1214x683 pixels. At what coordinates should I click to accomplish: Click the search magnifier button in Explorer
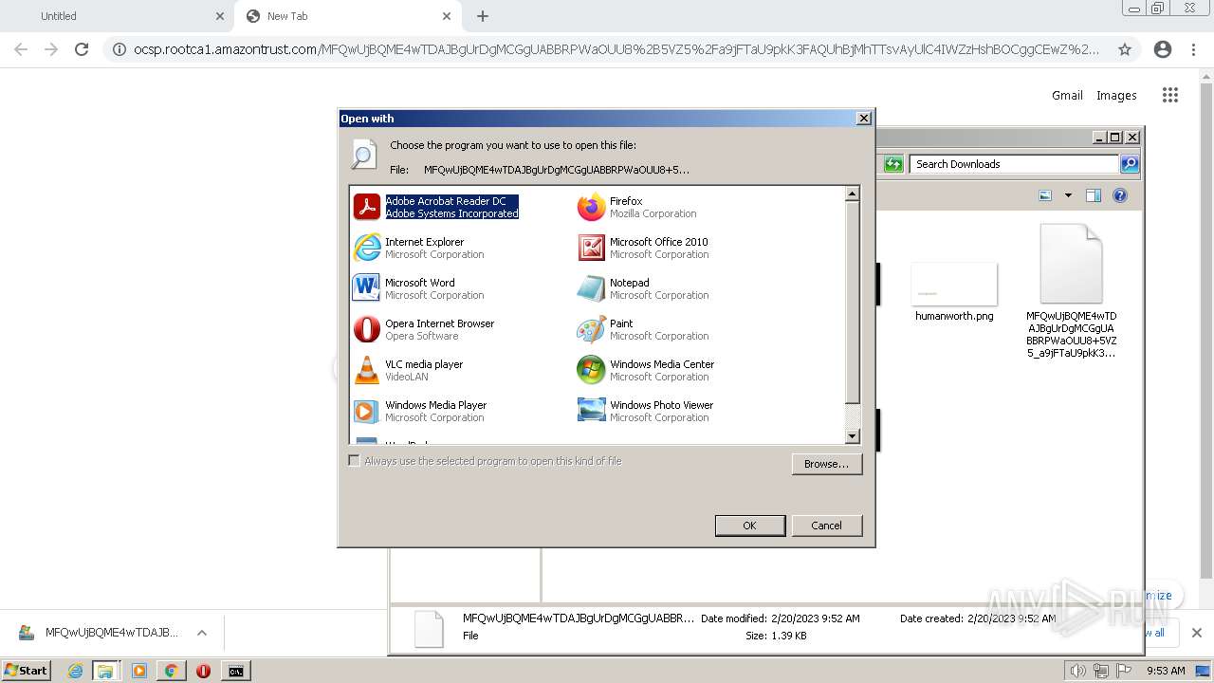click(1130, 164)
